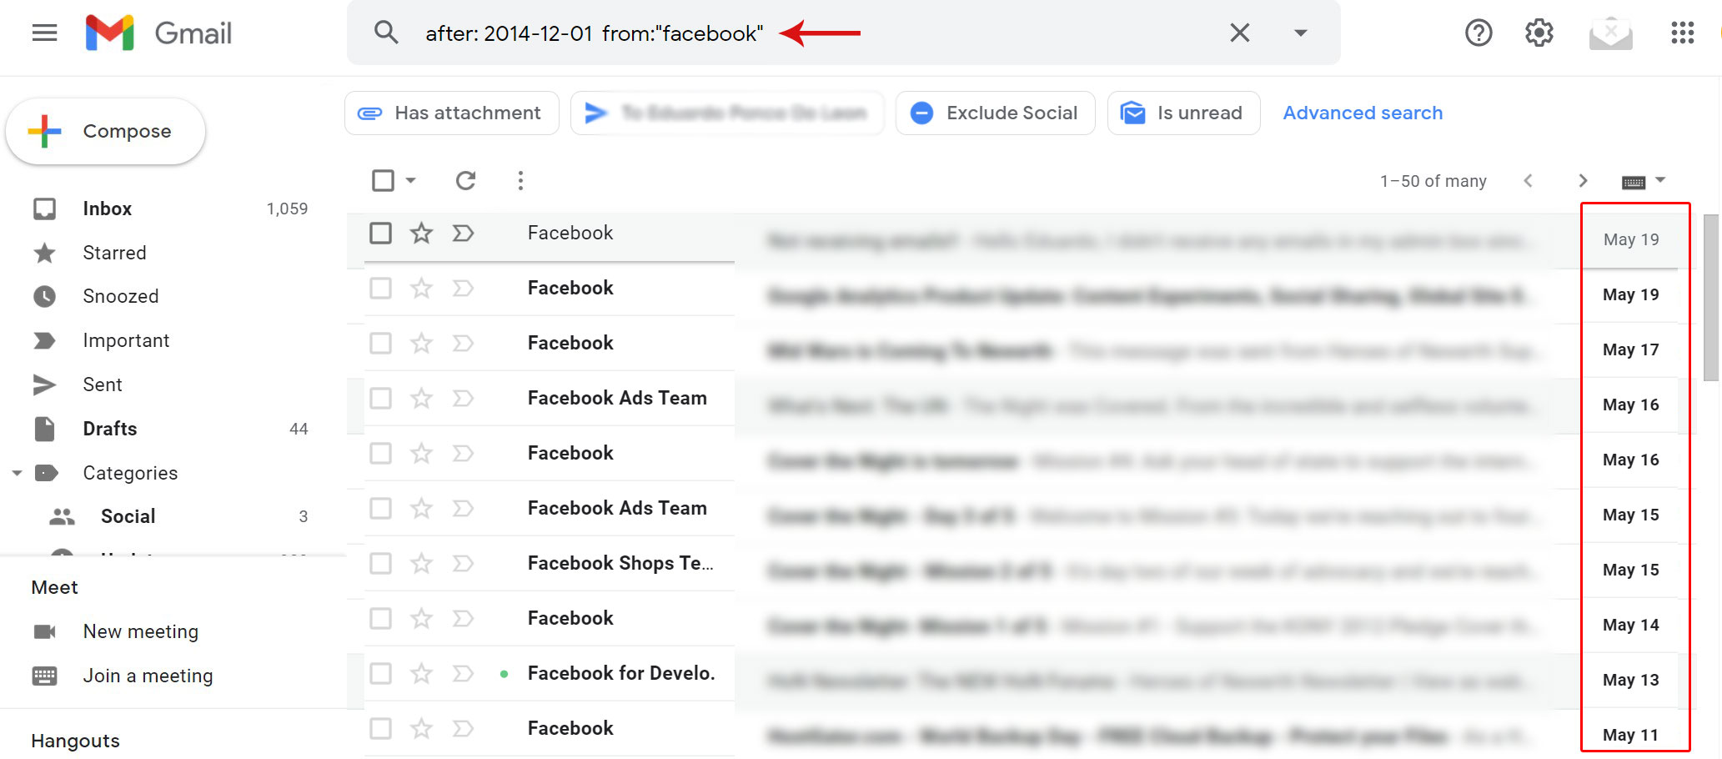Open the Google apps grid

coord(1682,33)
